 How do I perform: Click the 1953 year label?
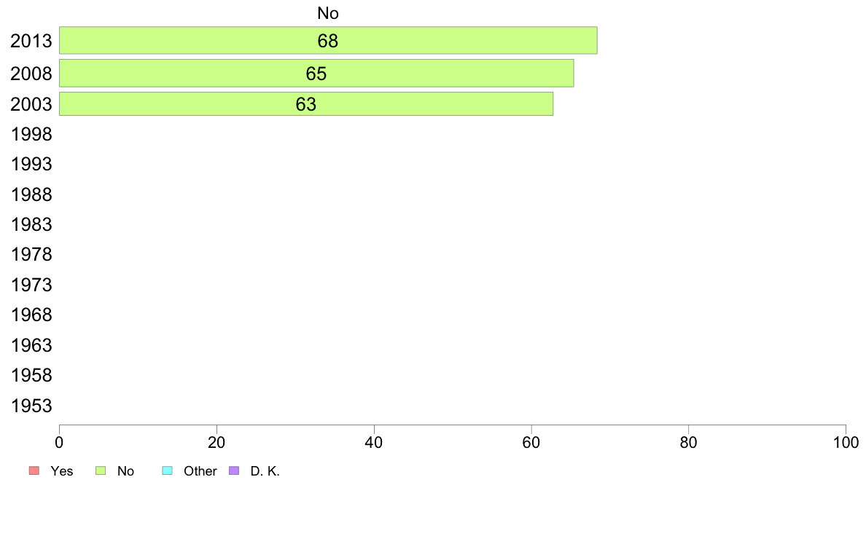31,406
